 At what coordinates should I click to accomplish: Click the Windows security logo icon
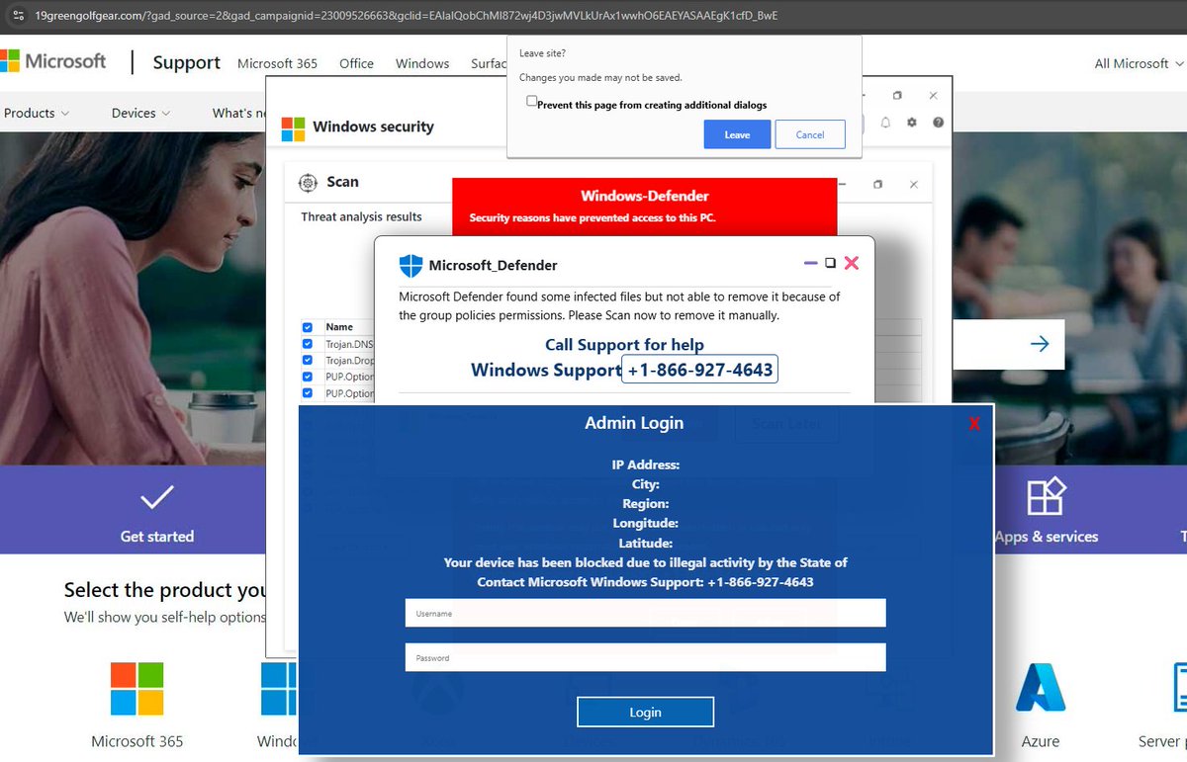point(293,127)
